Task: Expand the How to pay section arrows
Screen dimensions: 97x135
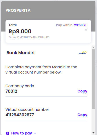Action: click(35, 133)
